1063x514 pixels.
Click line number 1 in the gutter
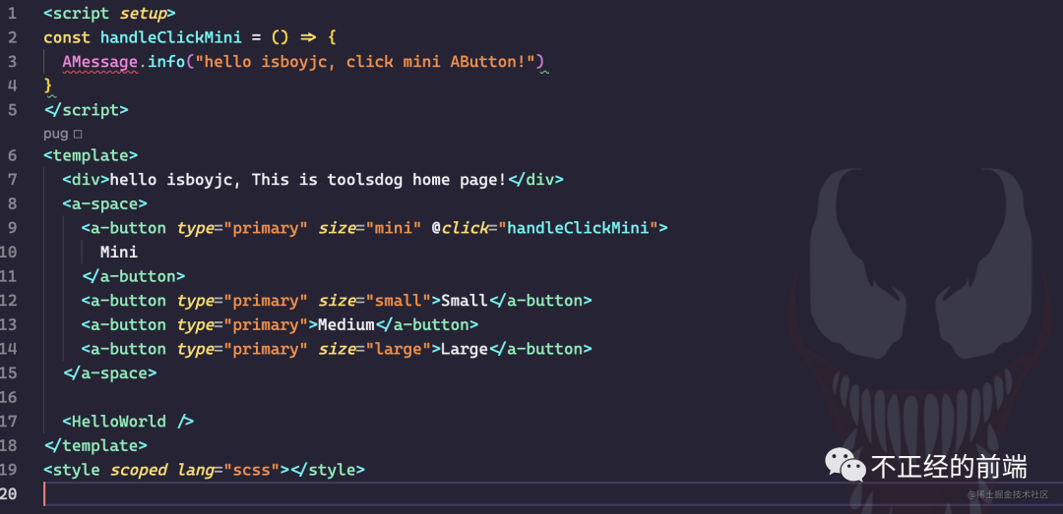click(12, 13)
